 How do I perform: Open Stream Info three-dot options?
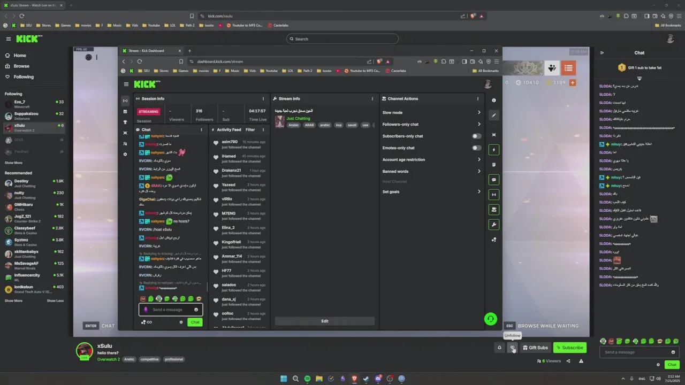coord(372,98)
